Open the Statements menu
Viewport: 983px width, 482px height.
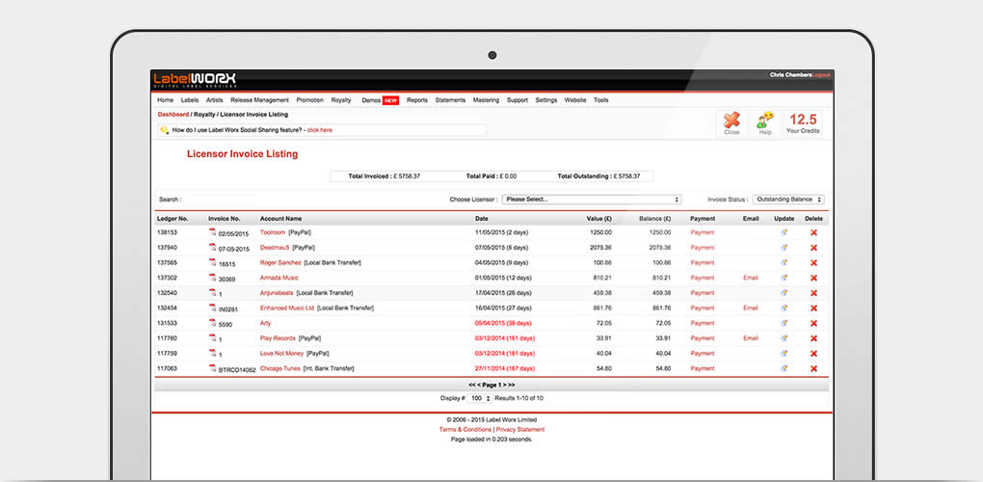pos(450,100)
